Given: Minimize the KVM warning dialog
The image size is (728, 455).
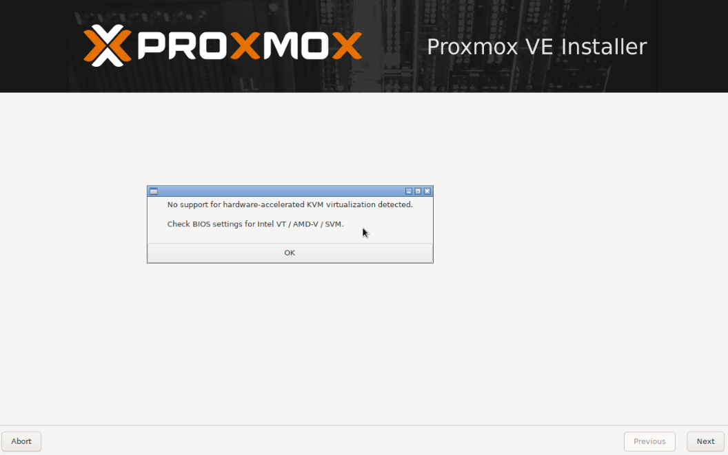Looking at the screenshot, I should pyautogui.click(x=409, y=191).
